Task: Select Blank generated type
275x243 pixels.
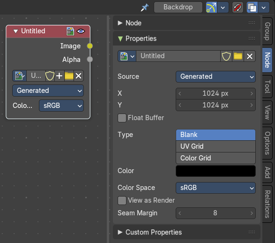Action: 216,135
